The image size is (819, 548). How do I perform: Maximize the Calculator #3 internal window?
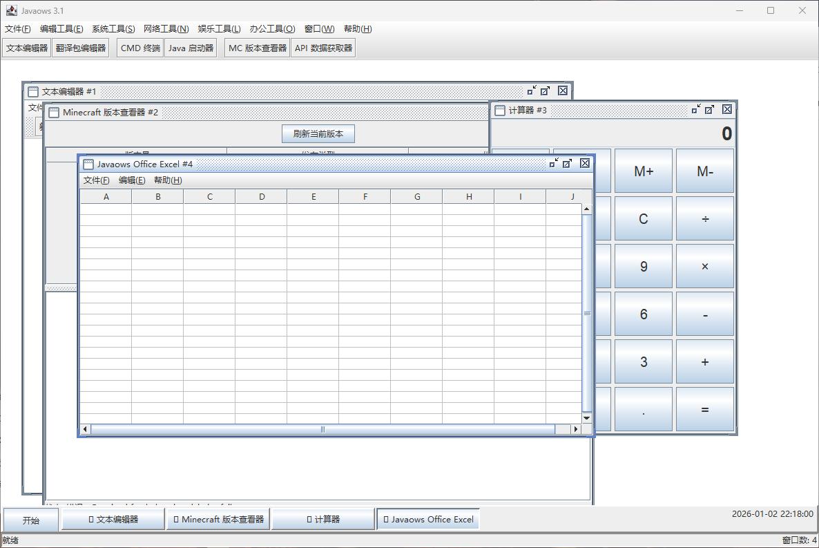[x=710, y=109]
